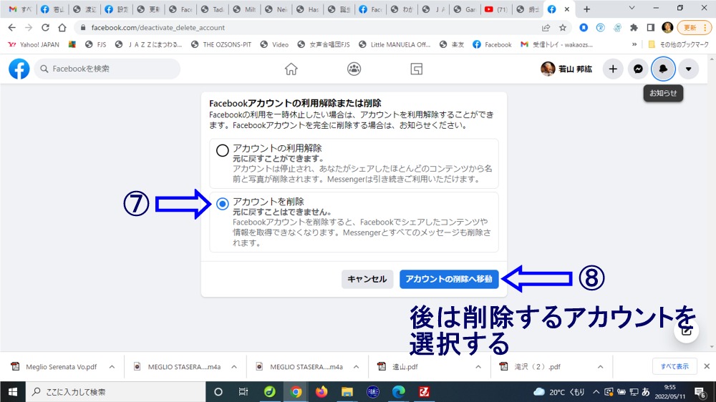Viewport: 716px width, 402px height.
Task: Open the Groups icon in top navigation
Action: click(354, 69)
